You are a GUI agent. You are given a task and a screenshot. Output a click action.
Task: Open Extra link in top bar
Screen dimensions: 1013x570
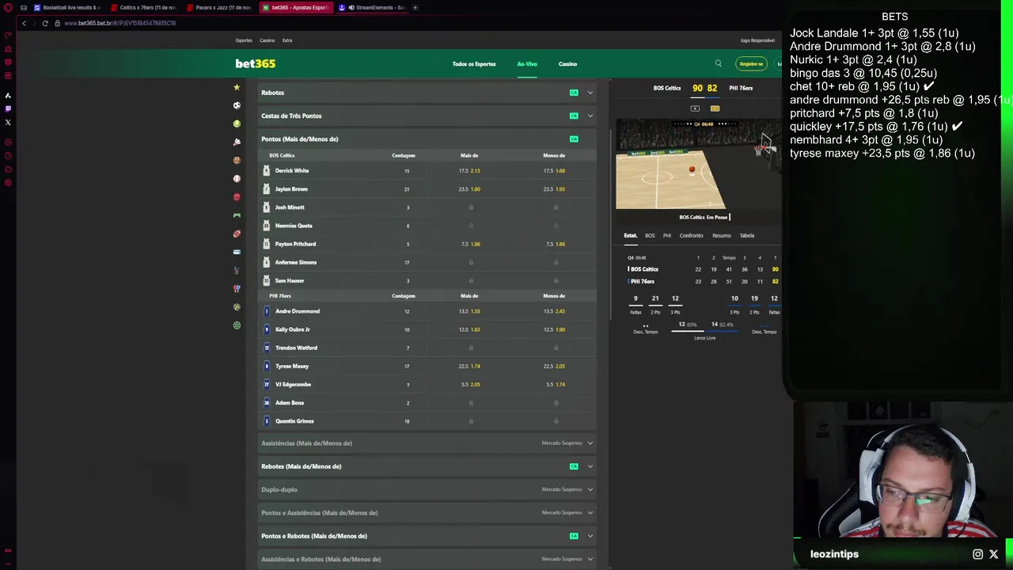(x=287, y=40)
